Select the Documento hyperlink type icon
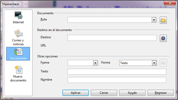This screenshot has height=100, width=178. coord(18,54)
